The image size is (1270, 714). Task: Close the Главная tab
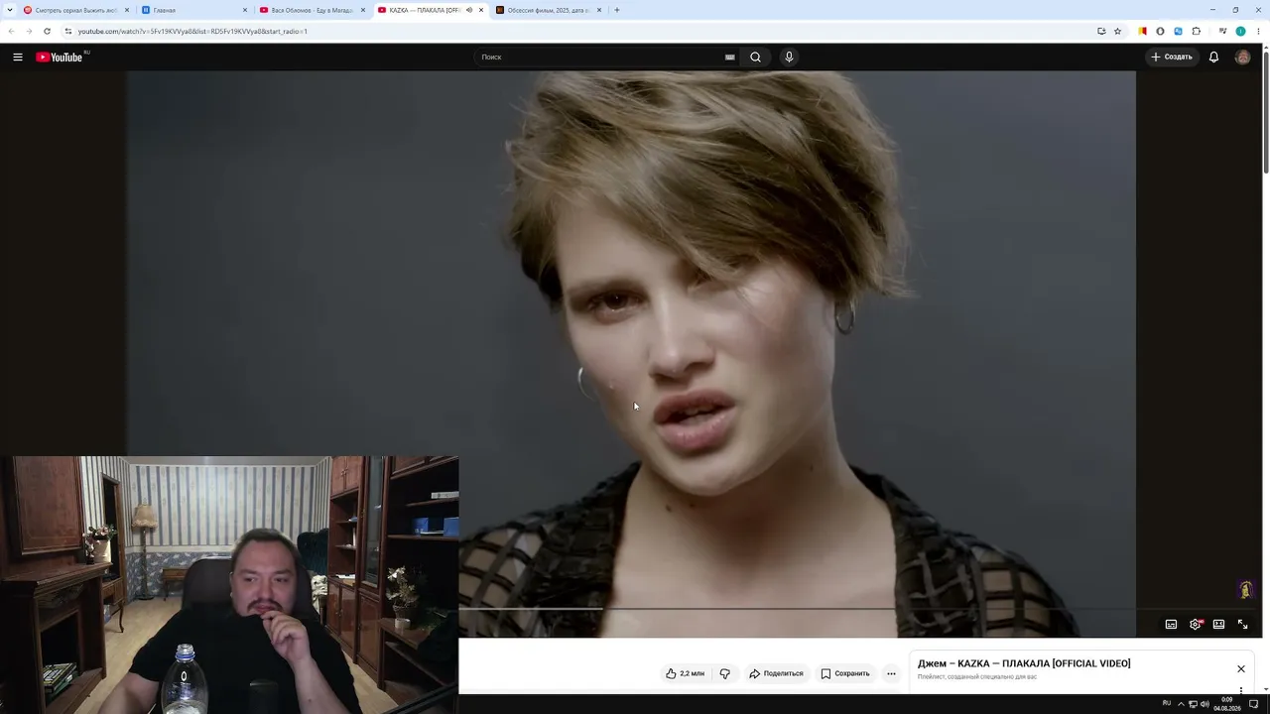click(245, 10)
